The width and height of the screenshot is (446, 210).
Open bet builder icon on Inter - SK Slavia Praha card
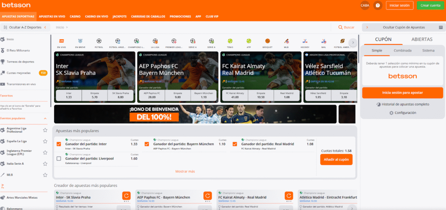tap(126, 196)
